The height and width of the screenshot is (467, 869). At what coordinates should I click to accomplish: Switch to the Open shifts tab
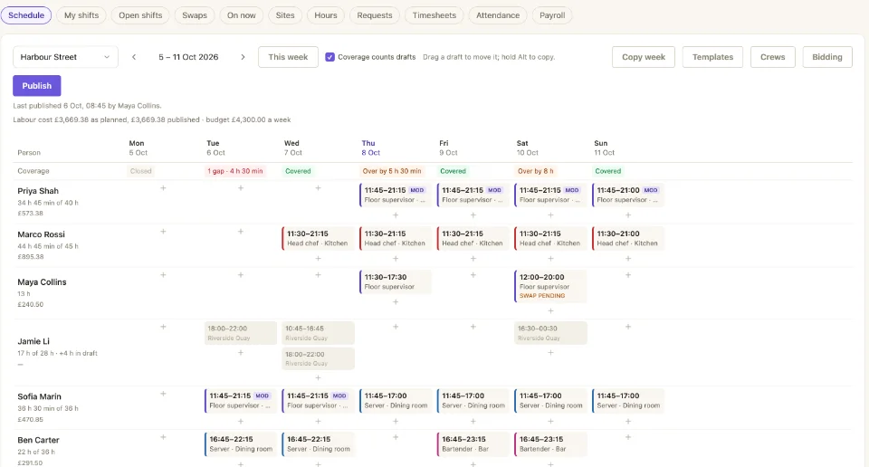coord(140,15)
